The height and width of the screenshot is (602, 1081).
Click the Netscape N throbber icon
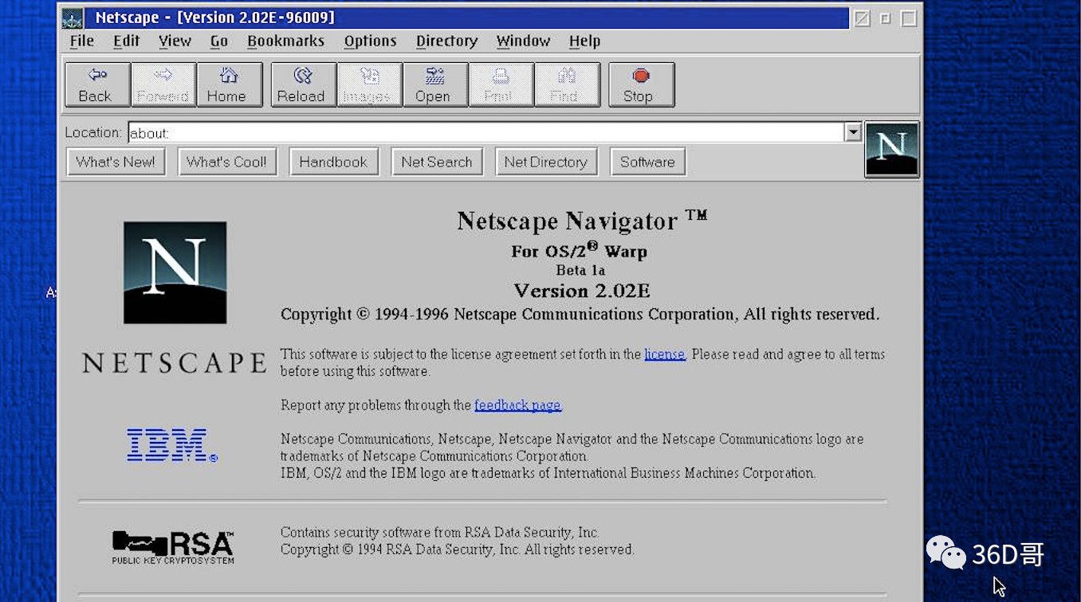[892, 149]
